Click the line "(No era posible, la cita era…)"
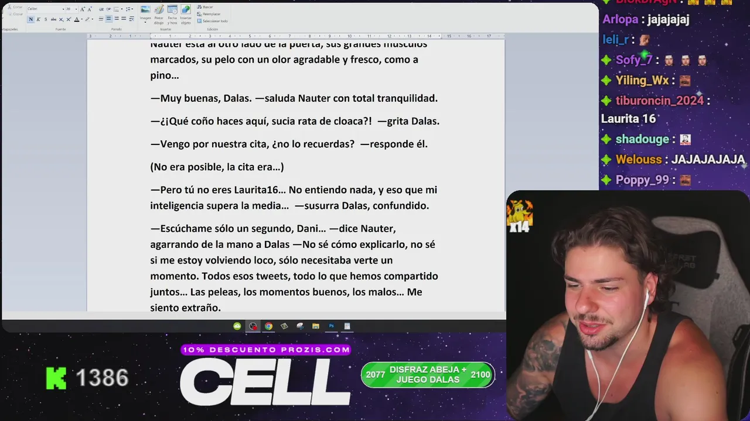The image size is (750, 421). pos(217,167)
